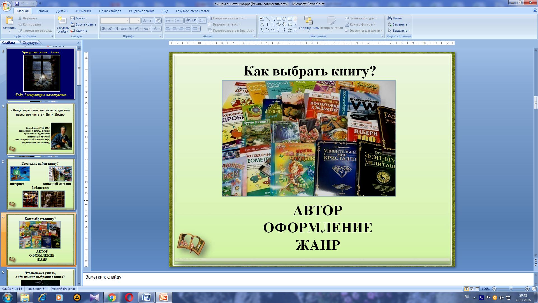
Task: Open the font size combo box
Action: (x=135, y=20)
